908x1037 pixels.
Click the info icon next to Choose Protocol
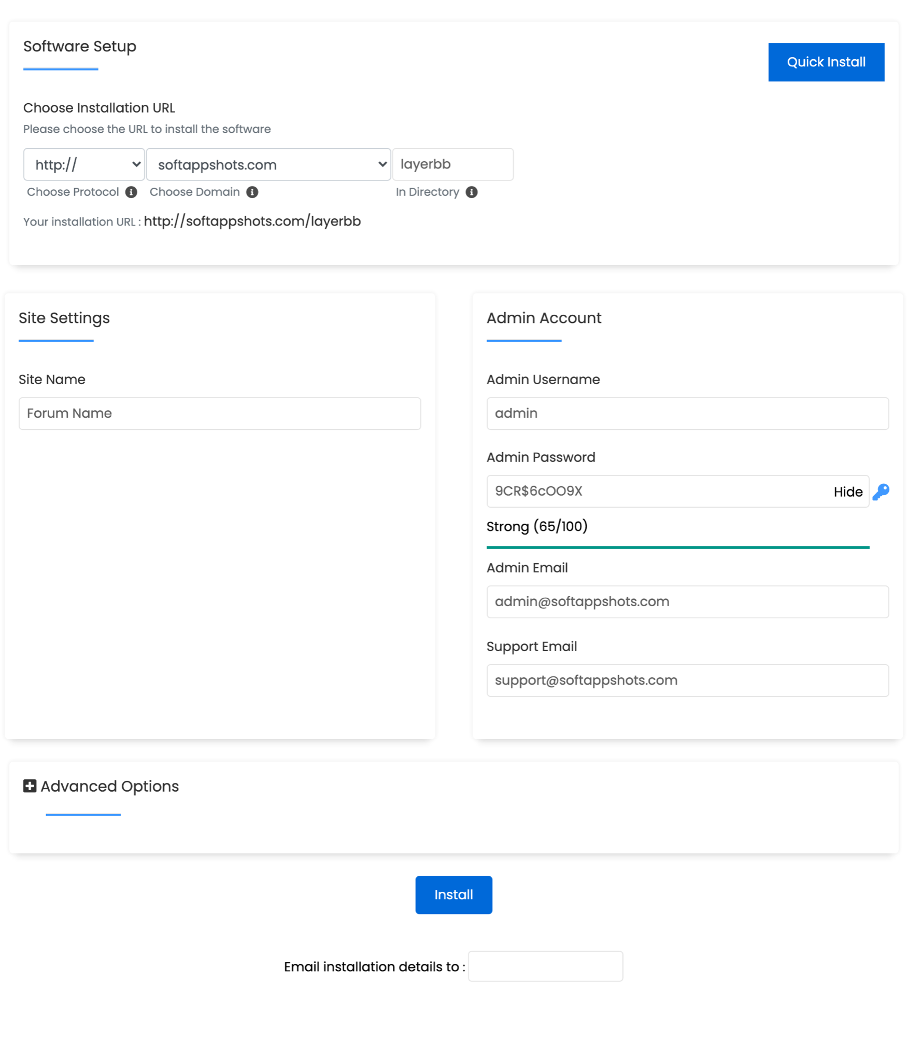coord(131,192)
